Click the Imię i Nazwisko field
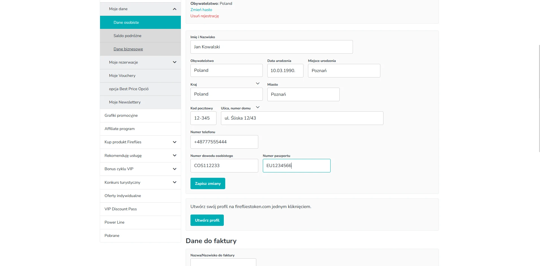 tap(271, 47)
